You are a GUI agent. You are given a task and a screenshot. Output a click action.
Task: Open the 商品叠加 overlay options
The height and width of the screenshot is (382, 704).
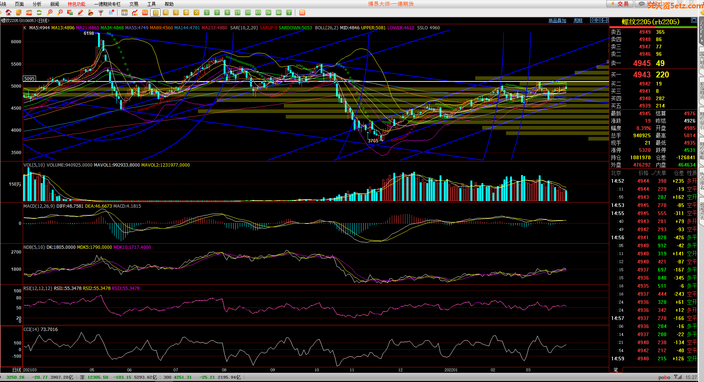tap(557, 21)
